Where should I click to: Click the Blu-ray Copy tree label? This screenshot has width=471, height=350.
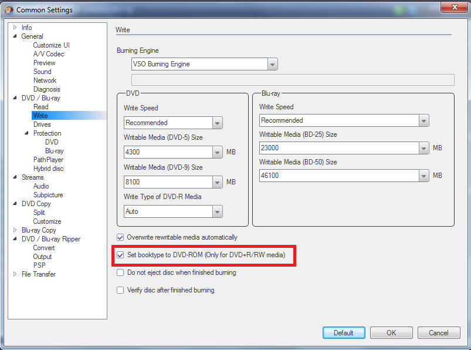39,230
